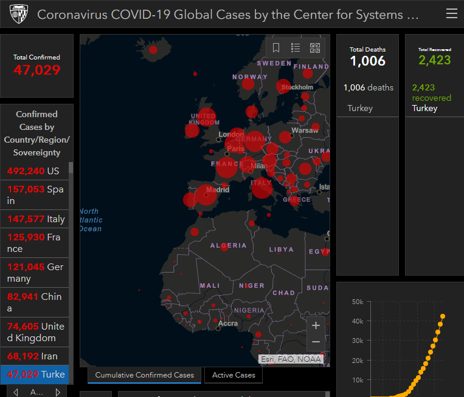Open the hamburger menu in header
Viewport: 464px width, 397px height.
coord(451,13)
